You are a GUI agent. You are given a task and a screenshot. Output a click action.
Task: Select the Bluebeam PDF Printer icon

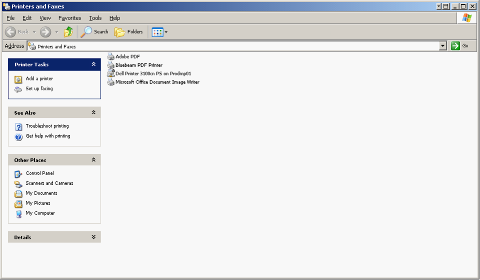111,65
